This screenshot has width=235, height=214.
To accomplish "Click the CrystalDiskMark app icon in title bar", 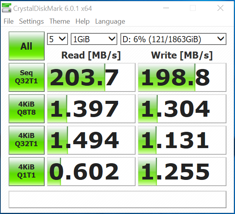I will click(7, 8).
